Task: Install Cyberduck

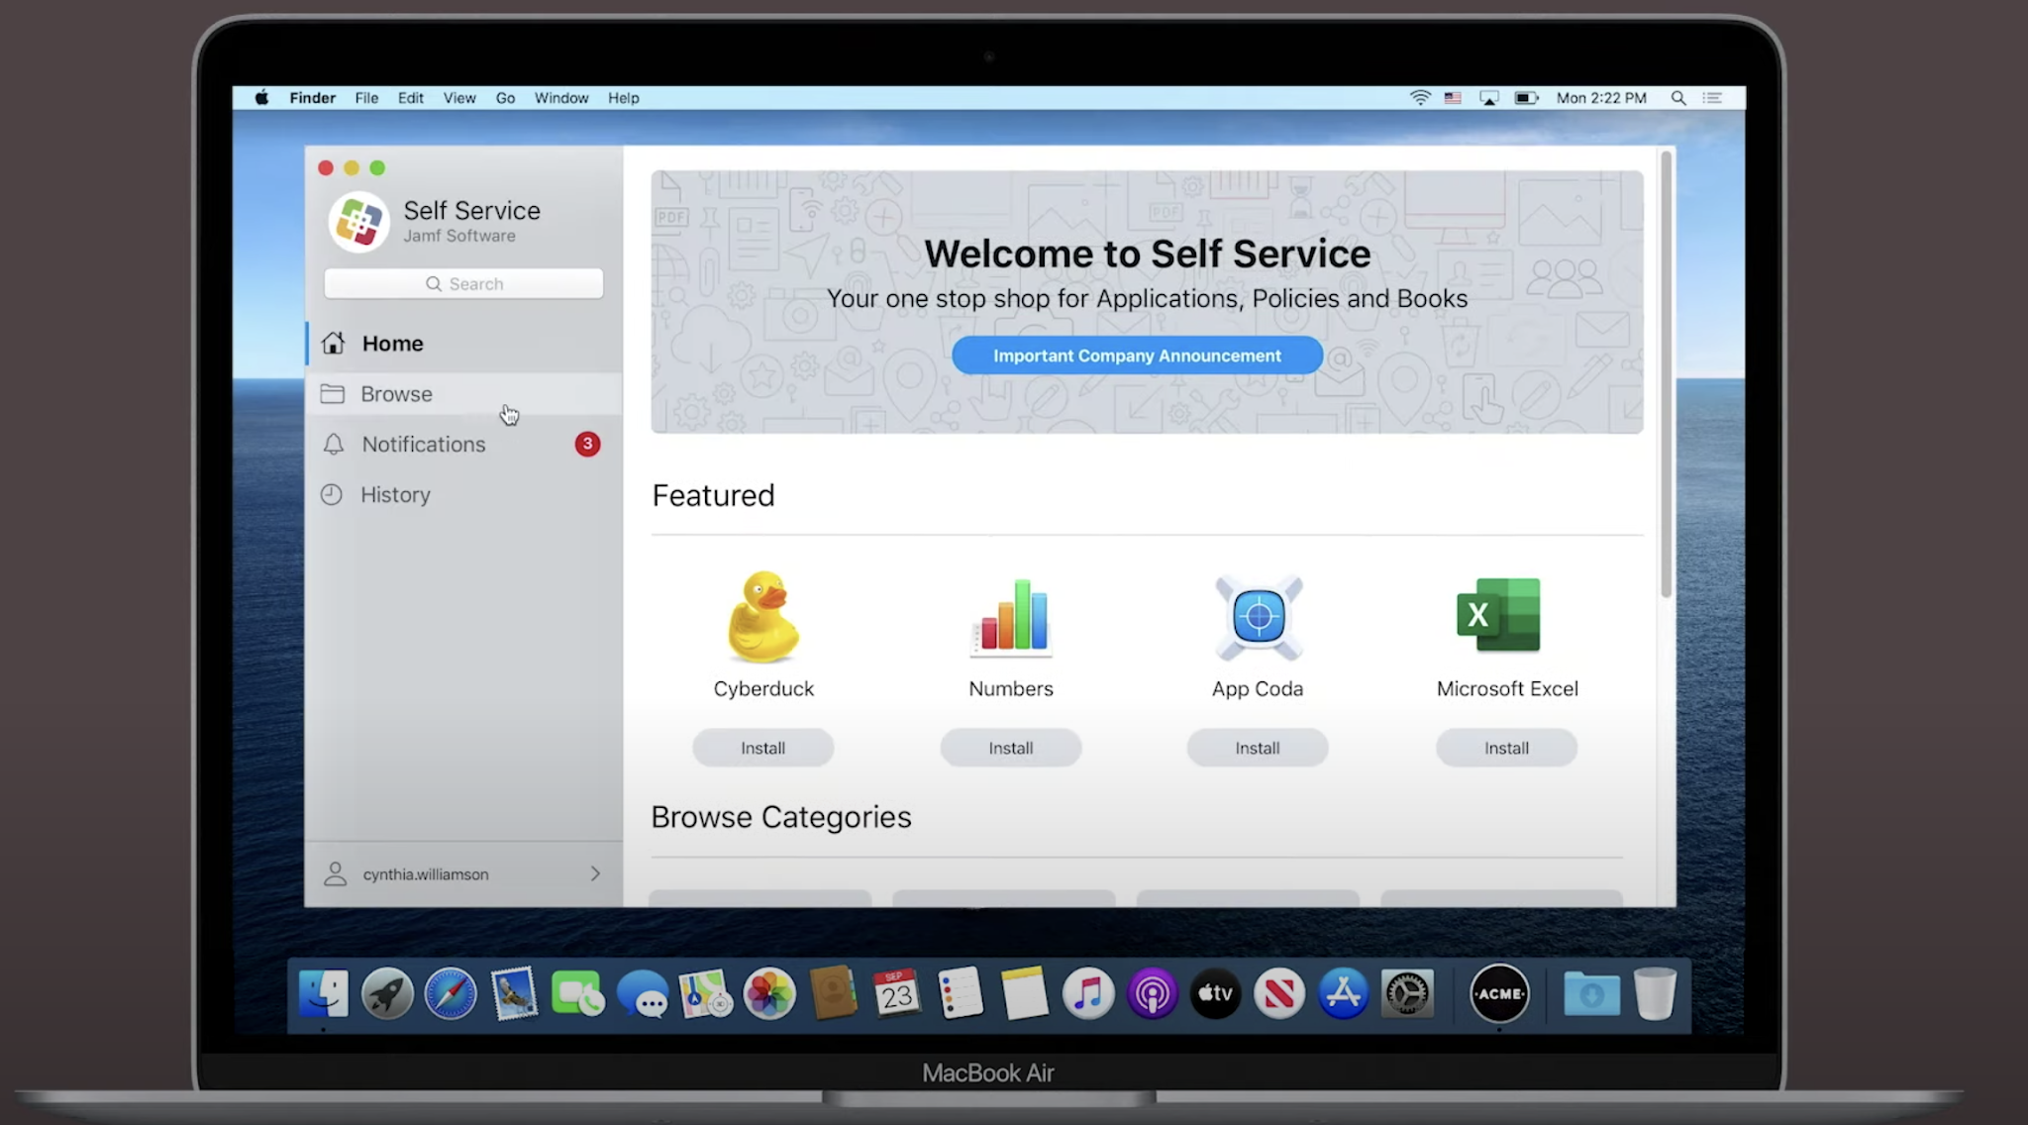Action: click(x=762, y=748)
